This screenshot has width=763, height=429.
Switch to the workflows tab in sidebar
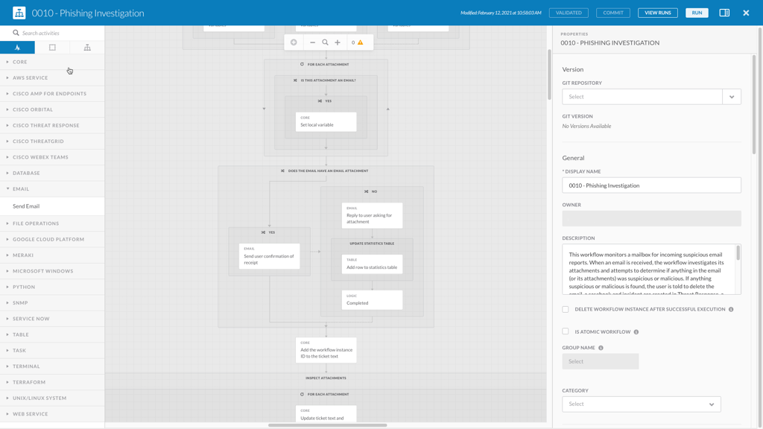[86, 48]
